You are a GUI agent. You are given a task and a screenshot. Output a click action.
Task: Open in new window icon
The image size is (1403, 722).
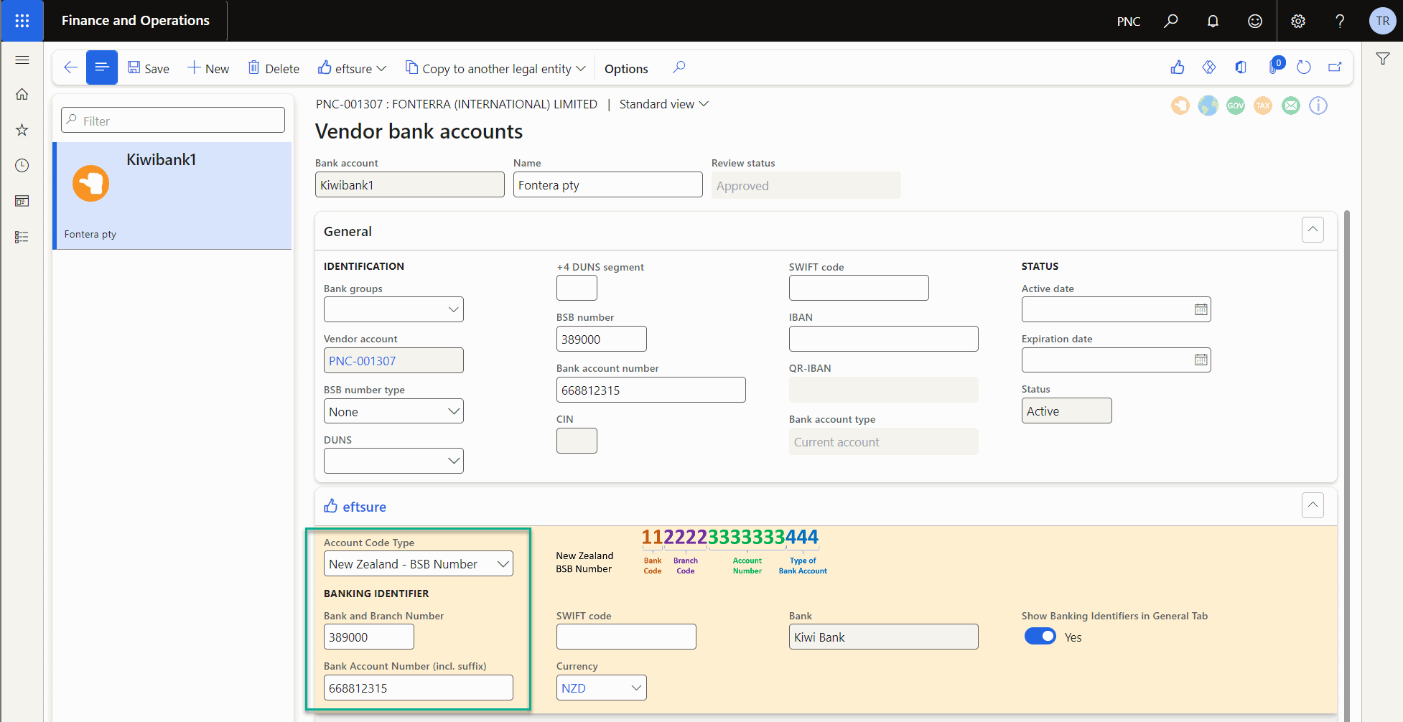pos(1335,67)
